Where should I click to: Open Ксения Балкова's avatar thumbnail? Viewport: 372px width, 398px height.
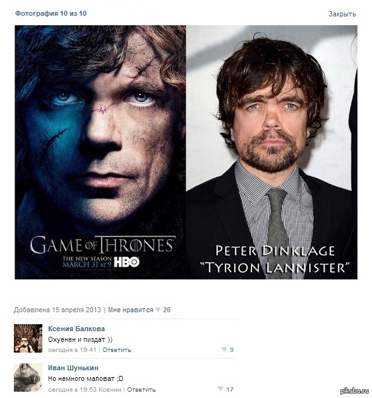point(28,338)
